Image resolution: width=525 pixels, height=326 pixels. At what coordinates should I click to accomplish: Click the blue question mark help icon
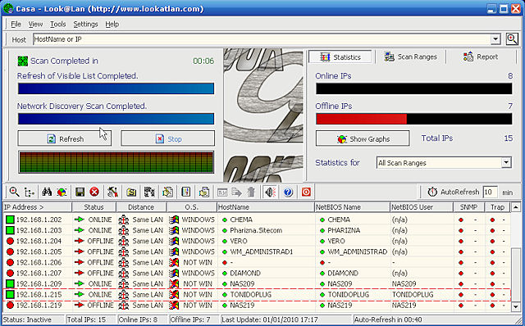point(288,192)
